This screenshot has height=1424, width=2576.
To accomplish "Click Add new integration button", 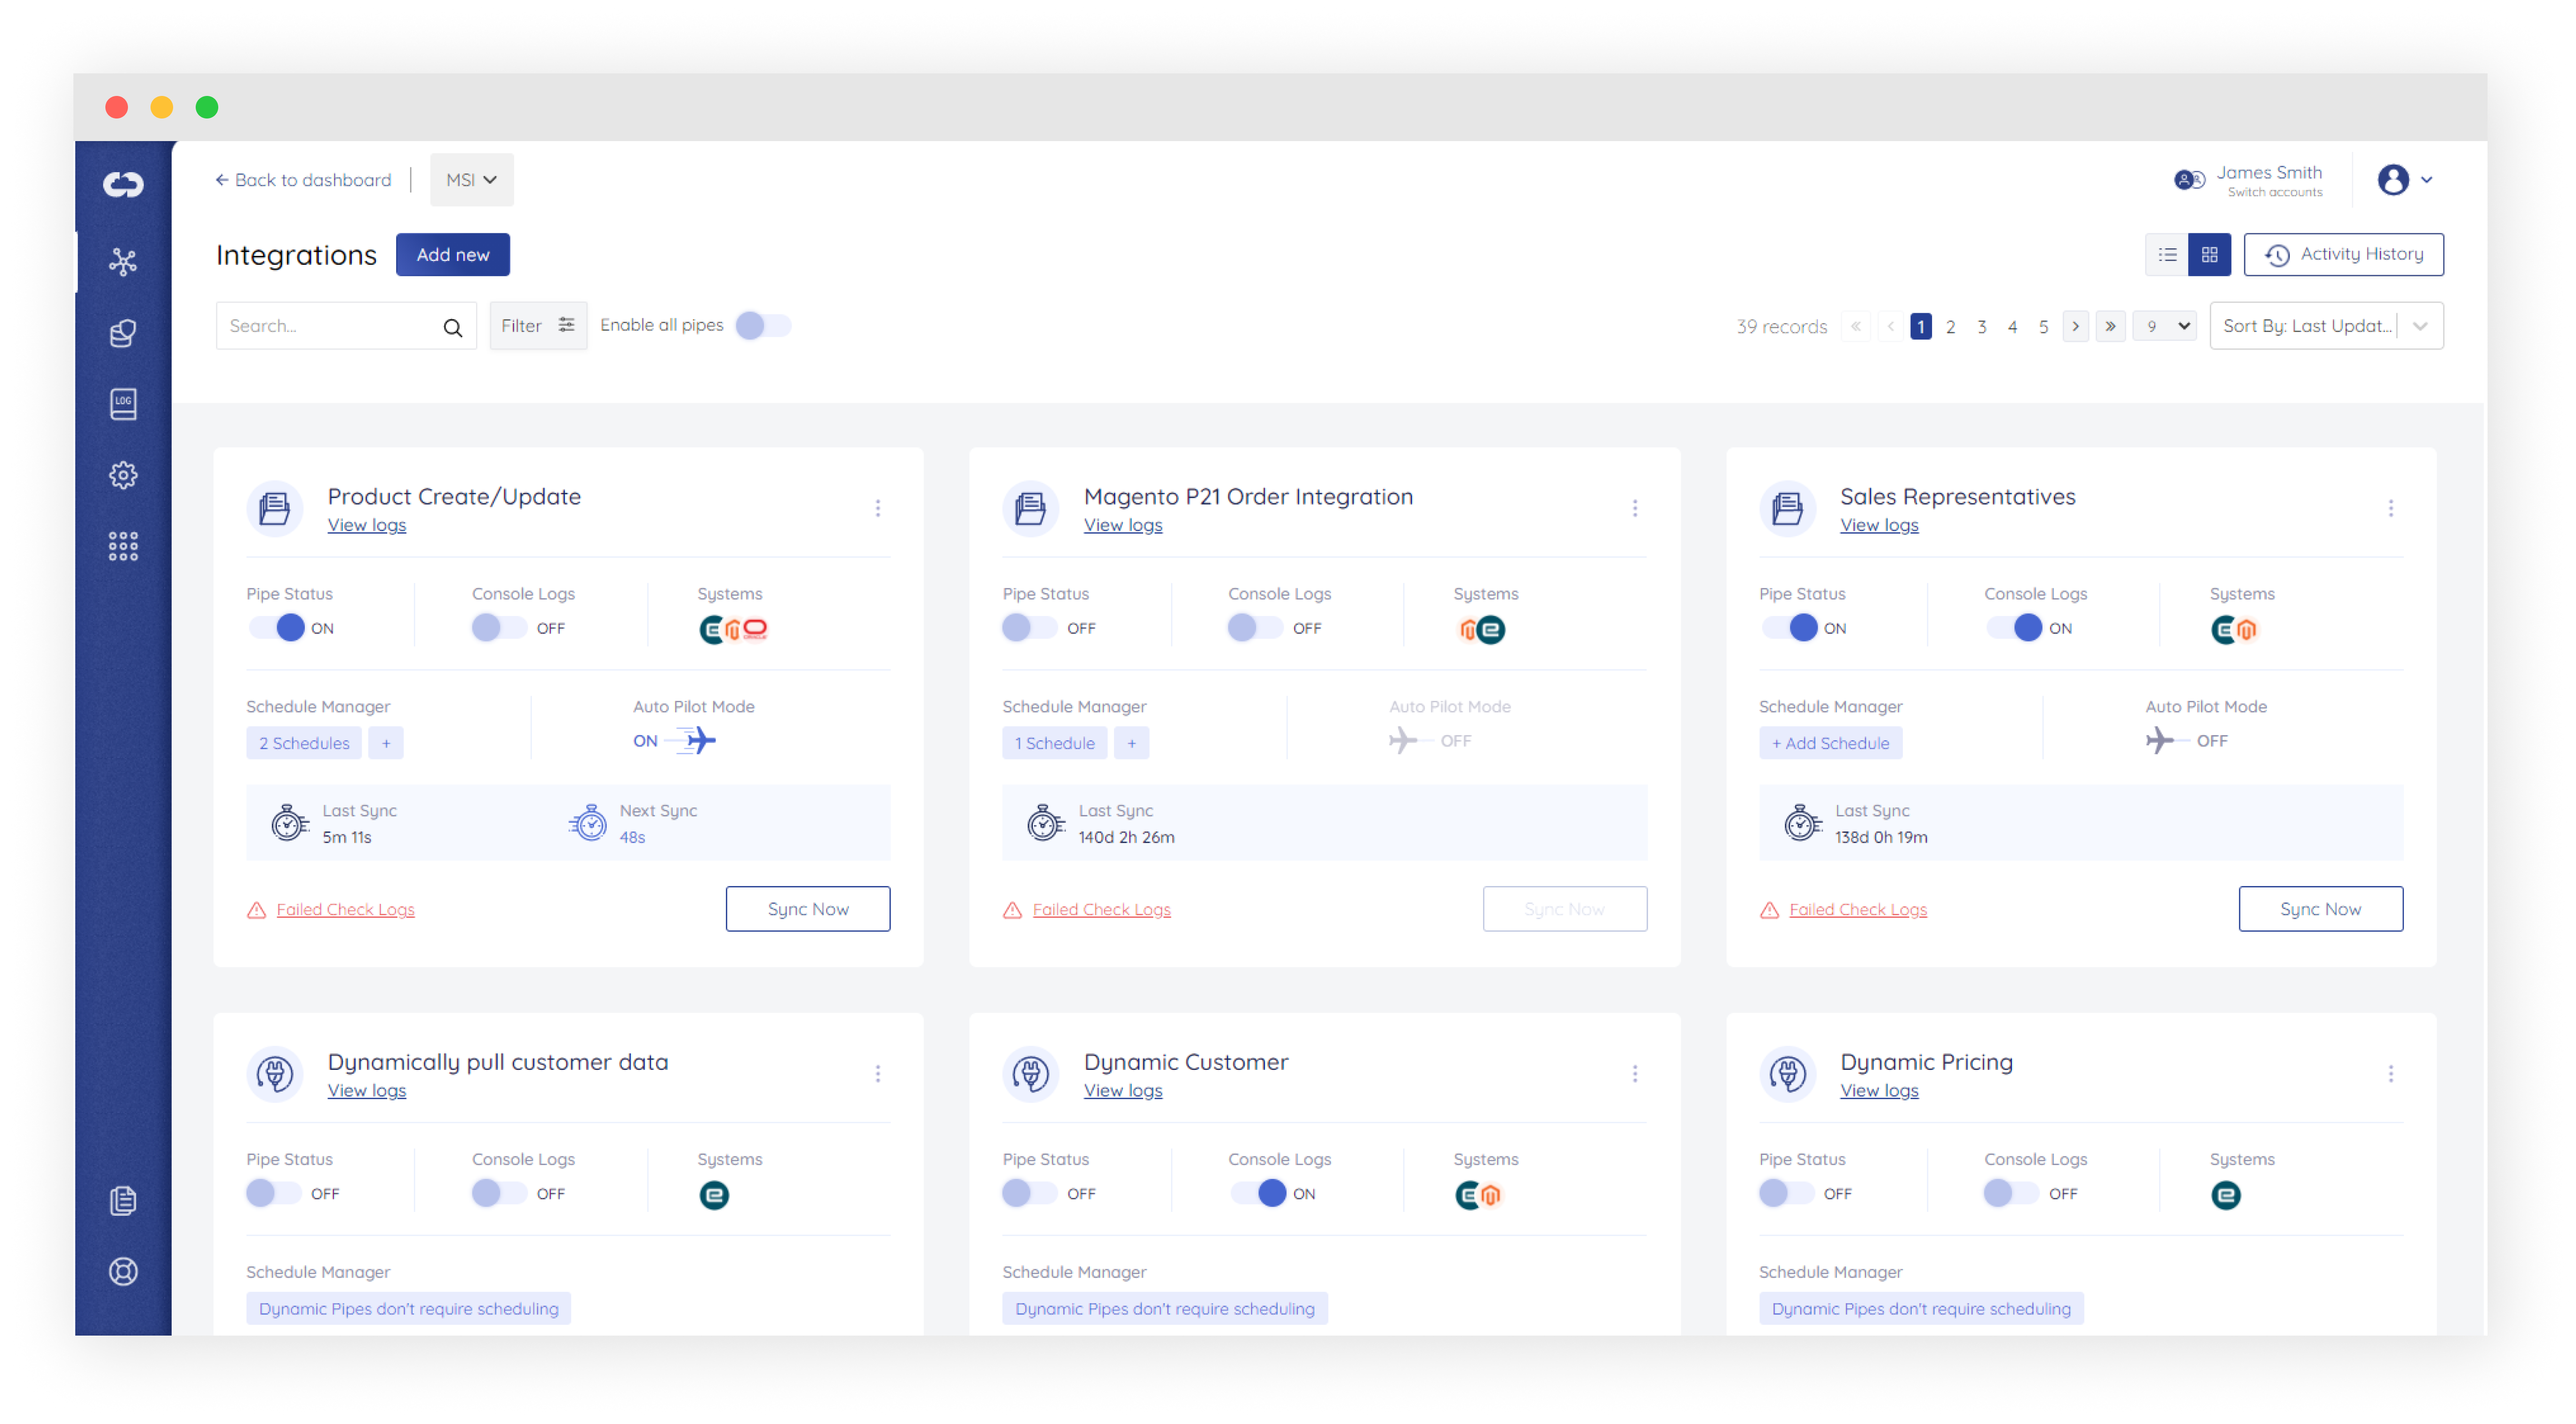I will (452, 255).
